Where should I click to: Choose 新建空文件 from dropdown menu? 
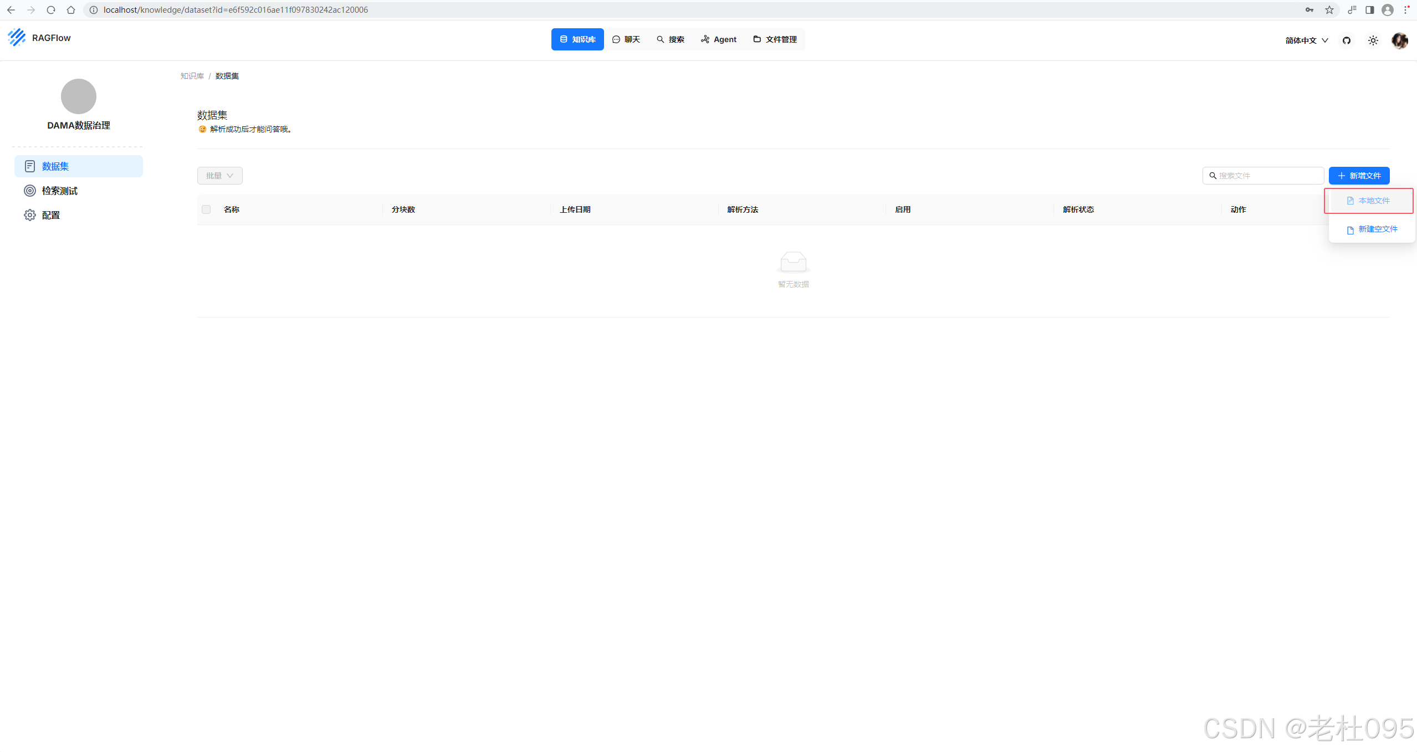pyautogui.click(x=1372, y=229)
